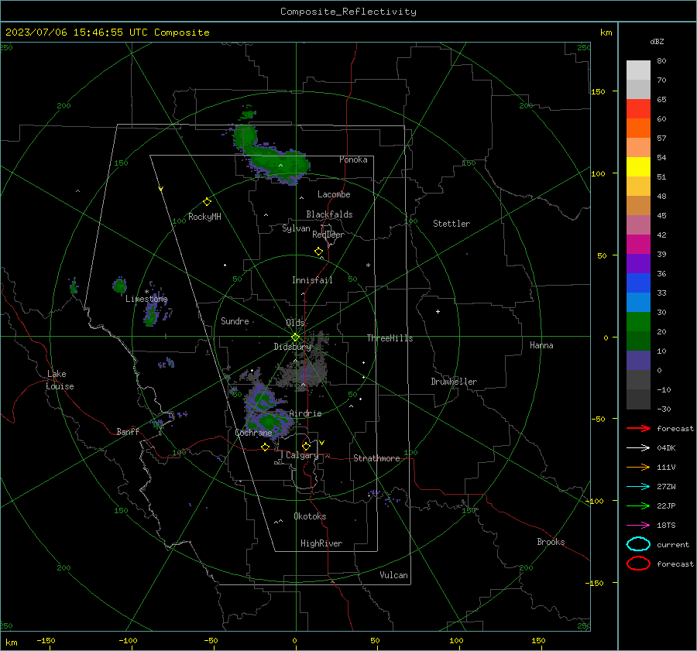Click the magenta 42–39 dBZ swatch
The height and width of the screenshot is (651, 697).
click(638, 245)
